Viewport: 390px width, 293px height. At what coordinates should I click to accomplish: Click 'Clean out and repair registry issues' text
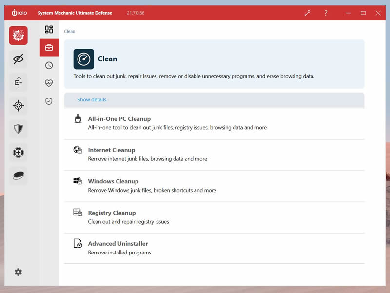128,222
